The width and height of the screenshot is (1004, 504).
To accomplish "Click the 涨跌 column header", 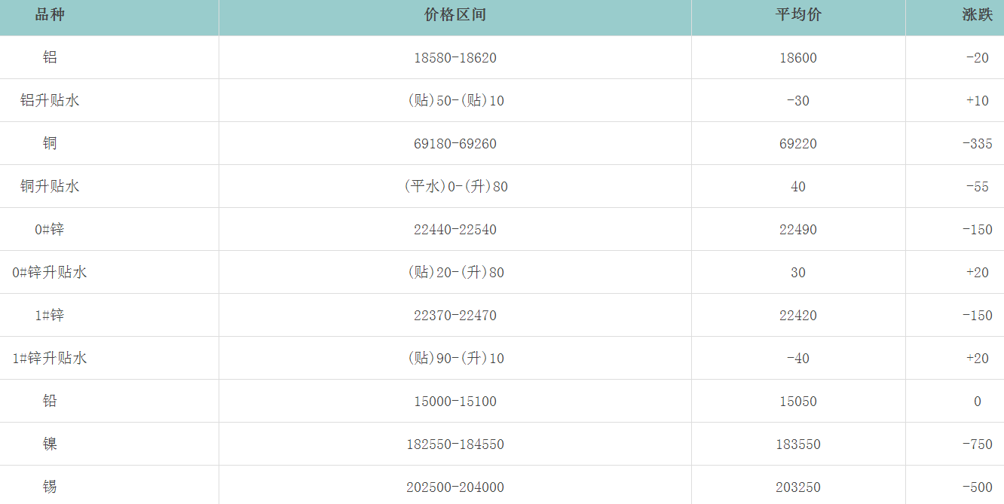I will tap(977, 15).
